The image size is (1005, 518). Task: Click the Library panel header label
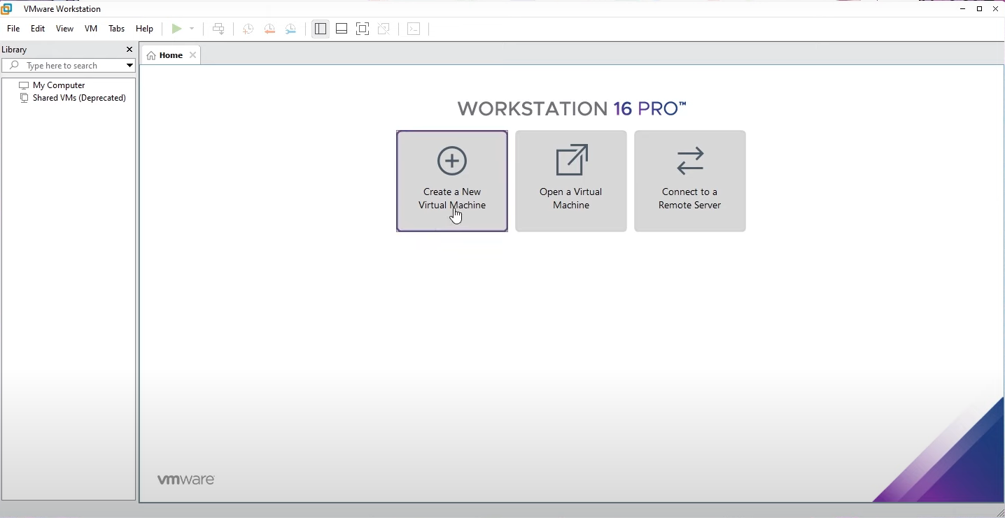[14, 50]
